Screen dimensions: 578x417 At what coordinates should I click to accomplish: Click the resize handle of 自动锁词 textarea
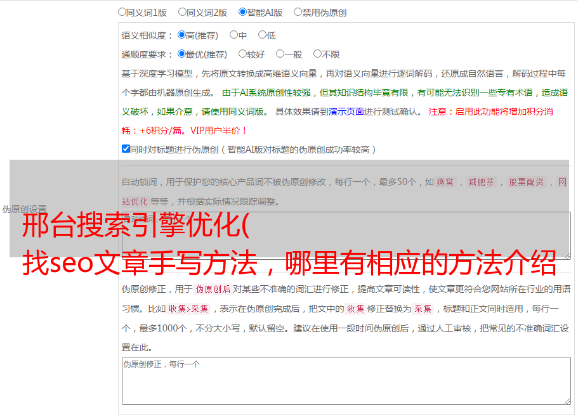coord(567,255)
